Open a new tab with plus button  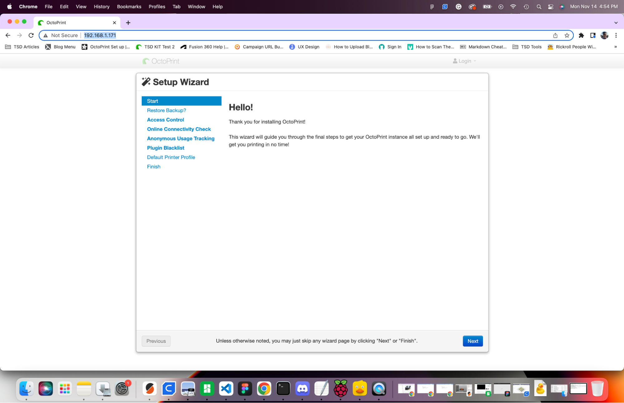[128, 22]
